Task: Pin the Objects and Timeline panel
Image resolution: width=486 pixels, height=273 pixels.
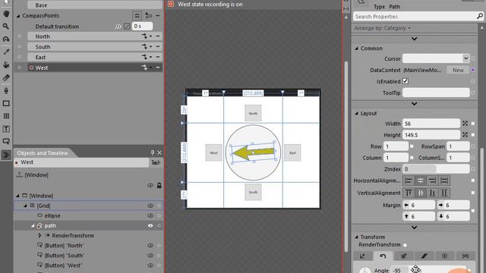Action: [x=152, y=152]
